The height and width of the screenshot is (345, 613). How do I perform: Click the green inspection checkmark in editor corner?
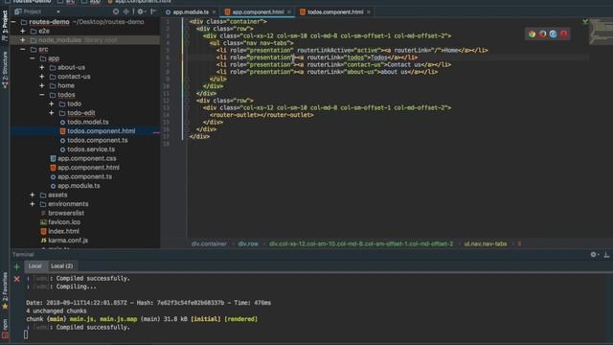[x=585, y=21]
